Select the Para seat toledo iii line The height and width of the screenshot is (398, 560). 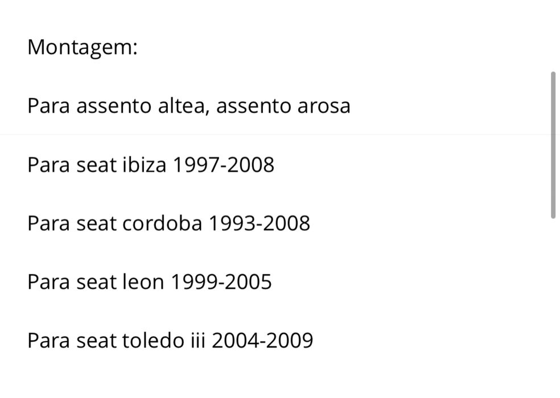[x=170, y=341]
